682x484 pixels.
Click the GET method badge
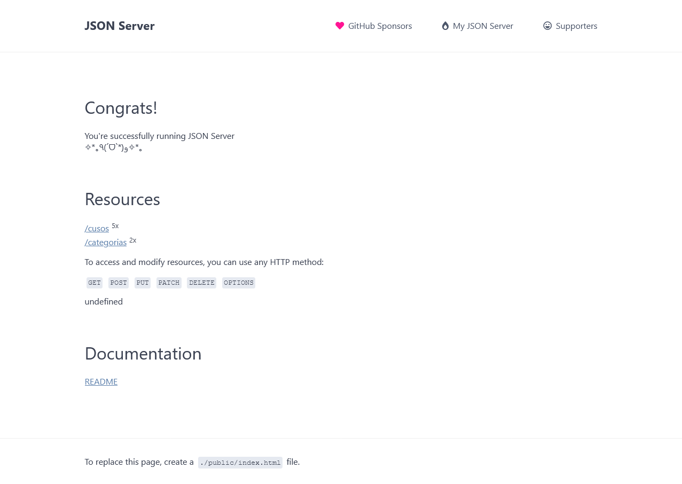tap(95, 283)
